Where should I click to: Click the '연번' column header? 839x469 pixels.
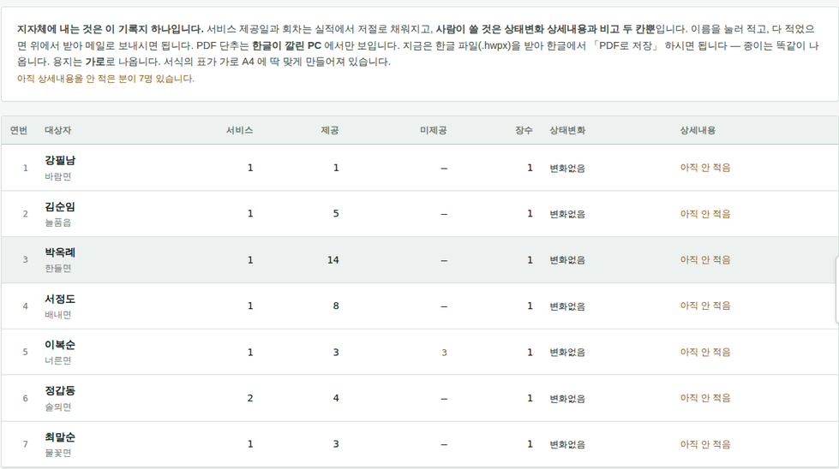[19, 130]
